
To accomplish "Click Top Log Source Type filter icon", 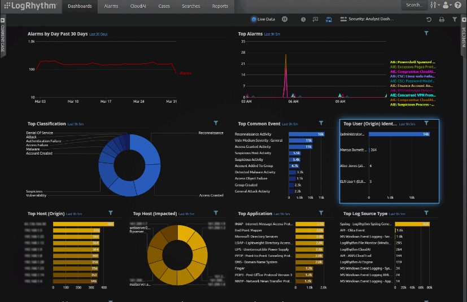I will 426,213.
